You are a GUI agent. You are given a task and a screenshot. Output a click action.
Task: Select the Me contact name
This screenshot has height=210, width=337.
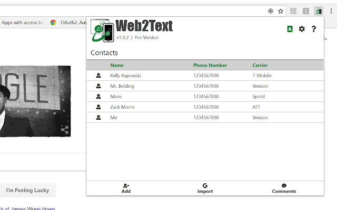tap(114, 117)
